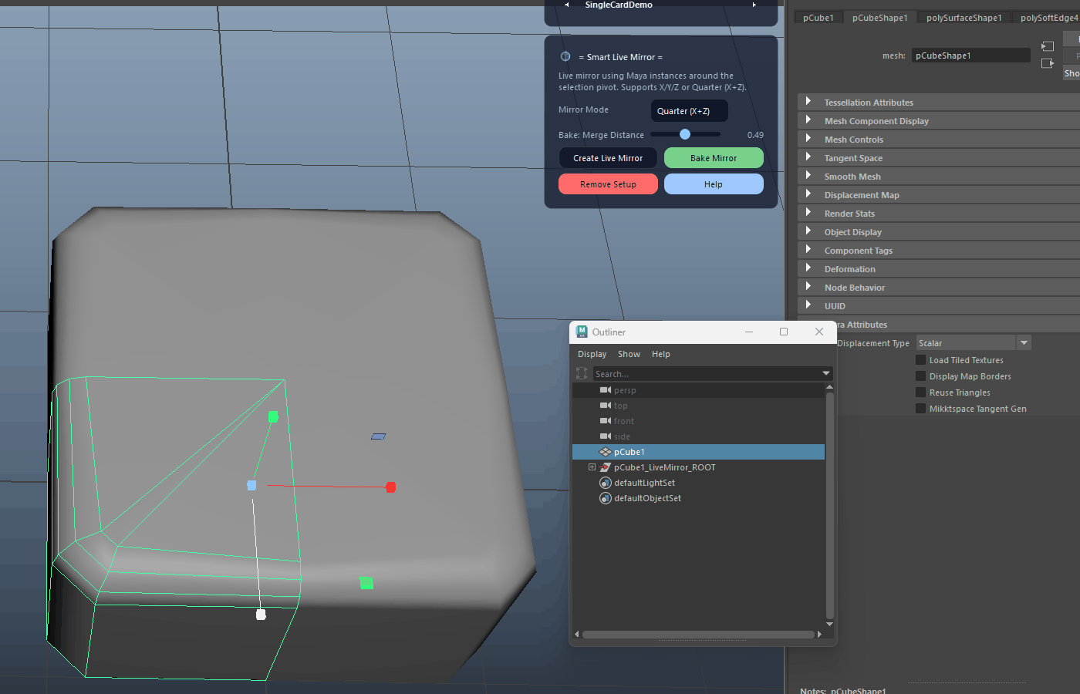Open the Outliner Show menu
Screen dimensions: 1080x694
(629, 354)
